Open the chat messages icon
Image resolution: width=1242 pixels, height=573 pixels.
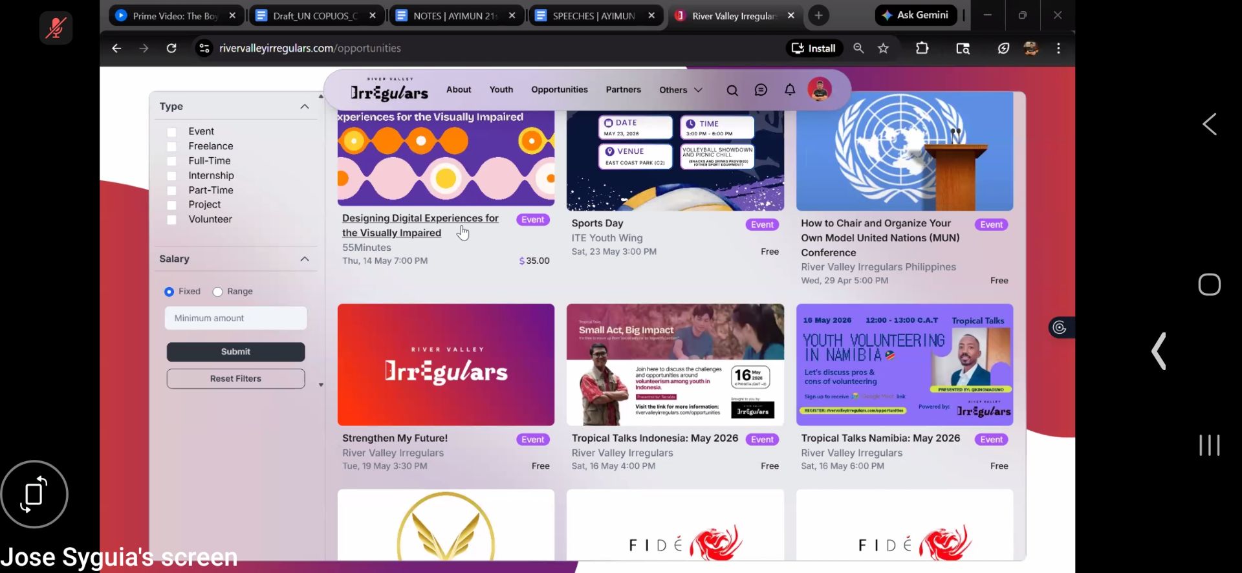coord(761,90)
